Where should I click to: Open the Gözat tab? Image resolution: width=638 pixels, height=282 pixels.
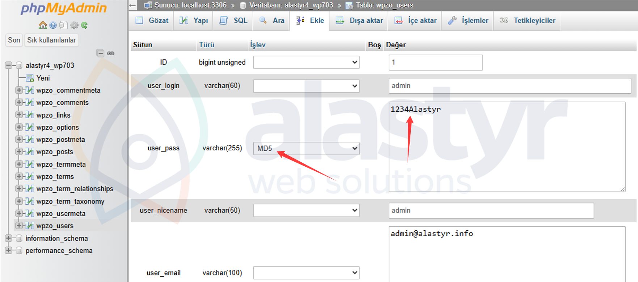pos(152,21)
